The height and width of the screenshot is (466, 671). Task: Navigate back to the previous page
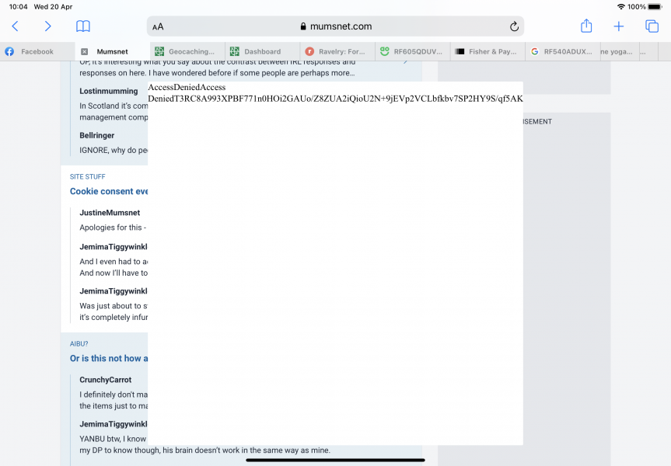click(x=15, y=26)
